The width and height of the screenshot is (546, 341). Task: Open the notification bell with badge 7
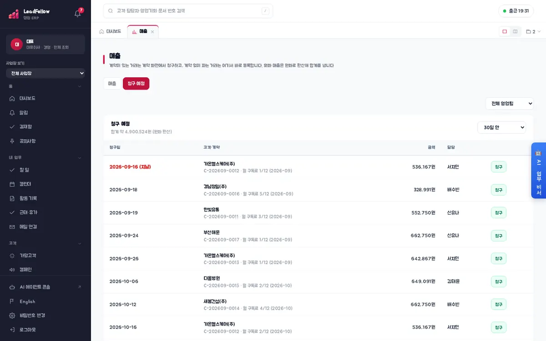pos(78,14)
